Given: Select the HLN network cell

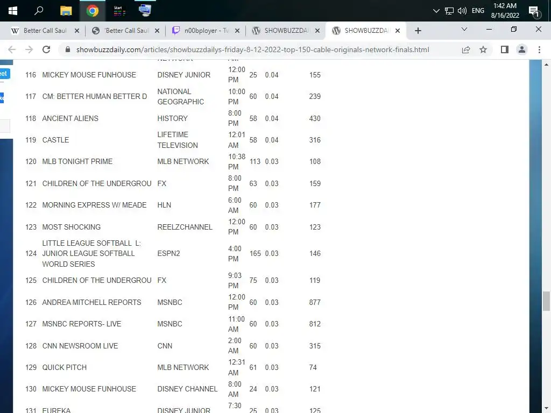Looking at the screenshot, I should [164, 205].
